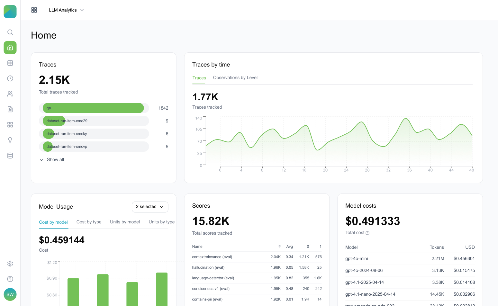This screenshot has height=306, width=498.
Task: Open the app grid icon next to LLM Analytics
Action: tap(34, 10)
